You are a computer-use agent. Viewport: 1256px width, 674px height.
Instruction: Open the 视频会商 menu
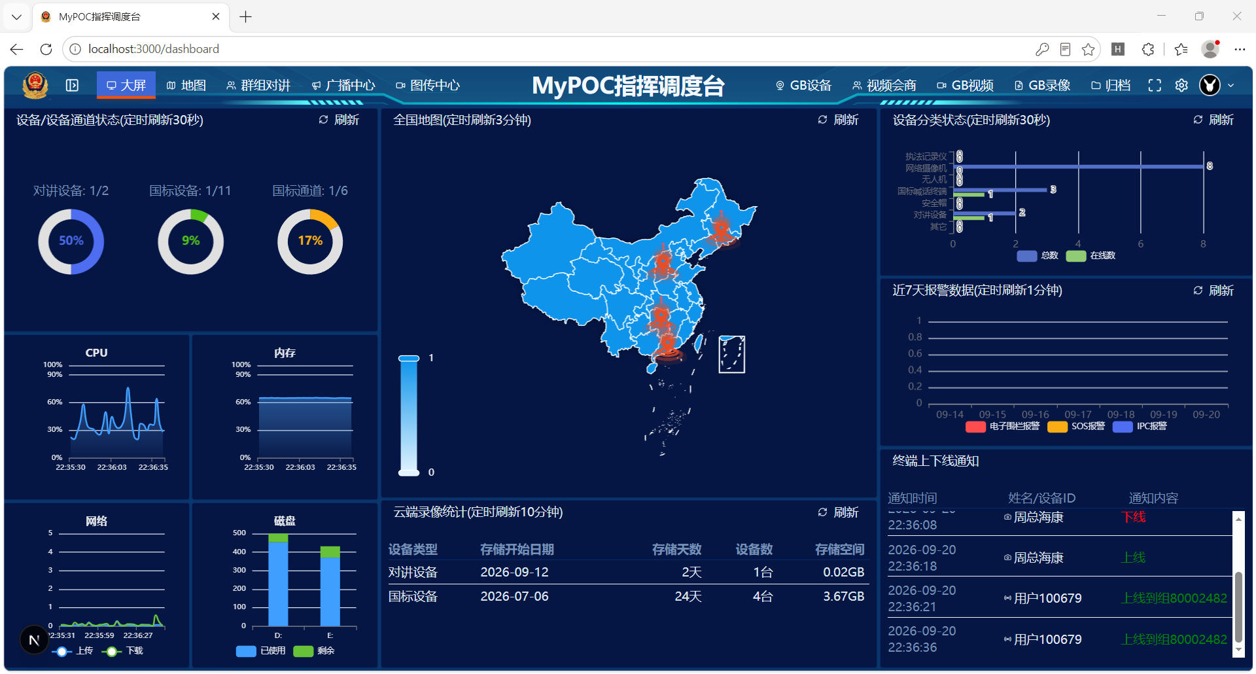[x=884, y=85]
